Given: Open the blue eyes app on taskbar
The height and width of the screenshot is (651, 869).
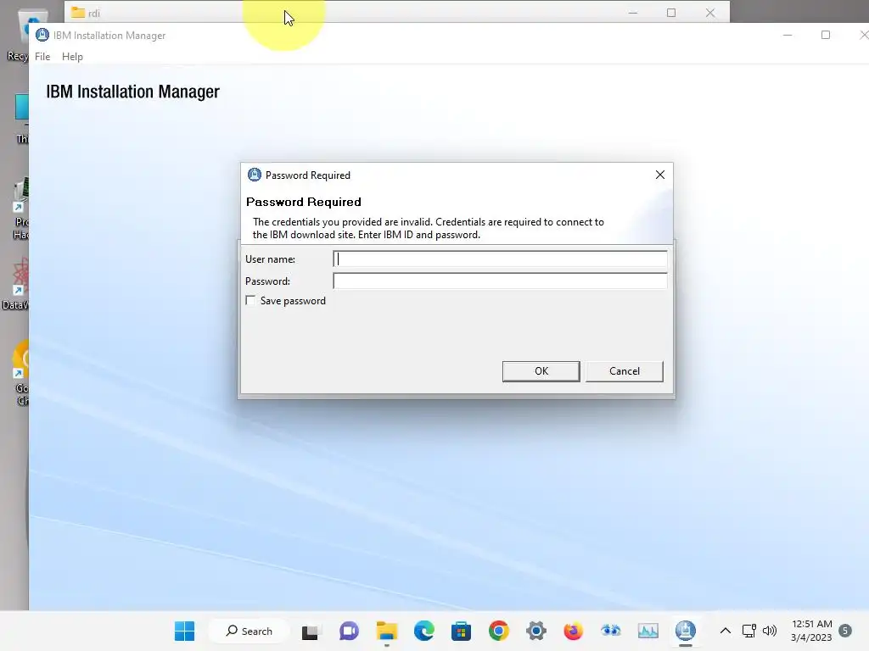Looking at the screenshot, I should pyautogui.click(x=611, y=631).
